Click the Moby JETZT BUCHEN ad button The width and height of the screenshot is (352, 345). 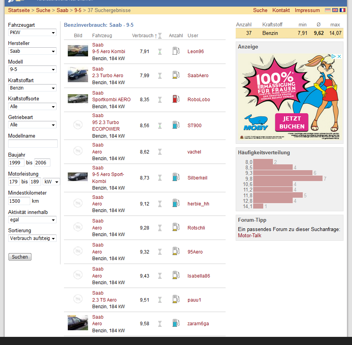click(292, 122)
